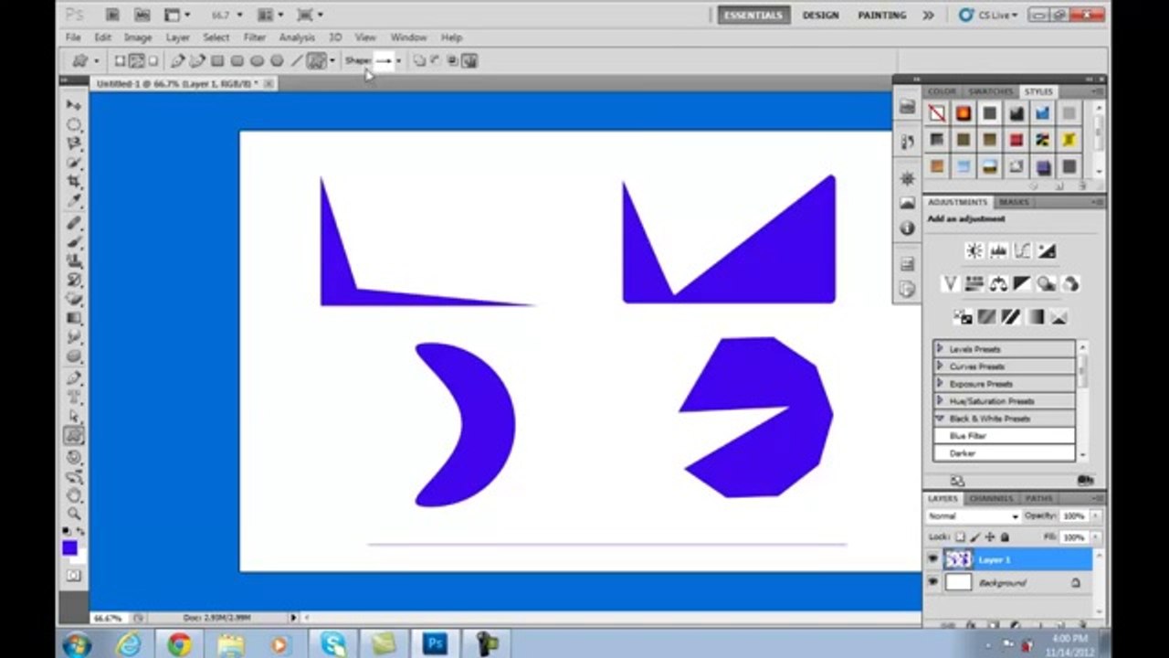The width and height of the screenshot is (1169, 658).
Task: Expand Levels Presets
Action: coord(940,349)
